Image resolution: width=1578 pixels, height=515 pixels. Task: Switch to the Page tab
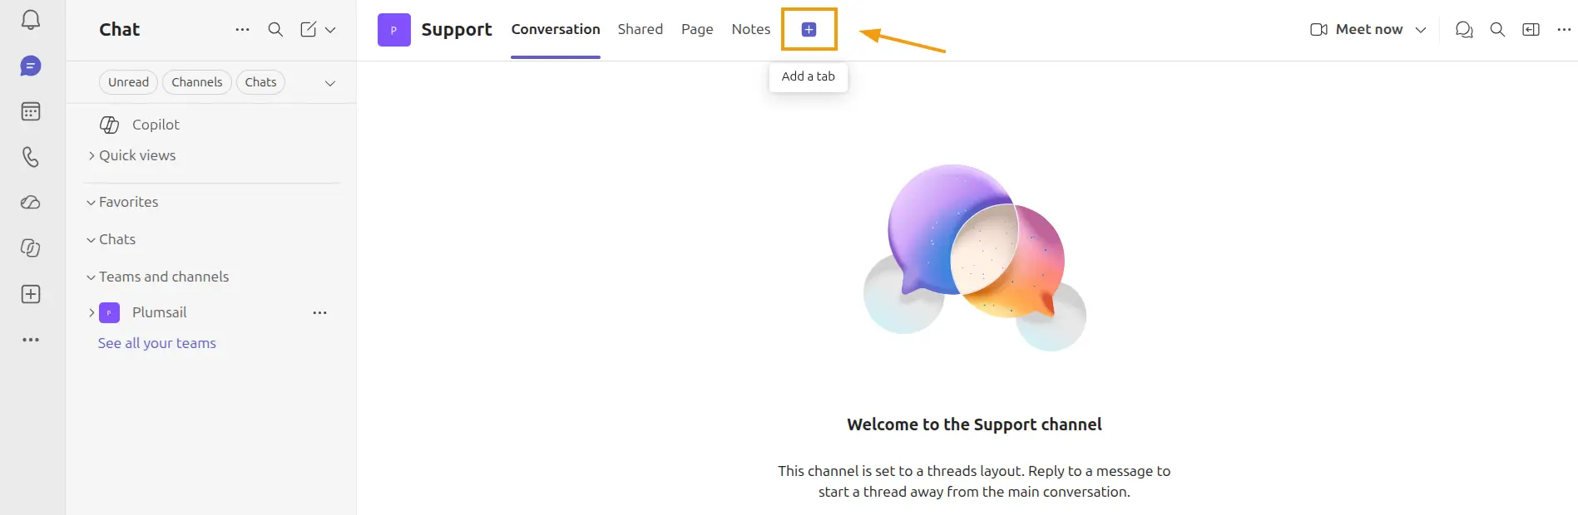[697, 29]
